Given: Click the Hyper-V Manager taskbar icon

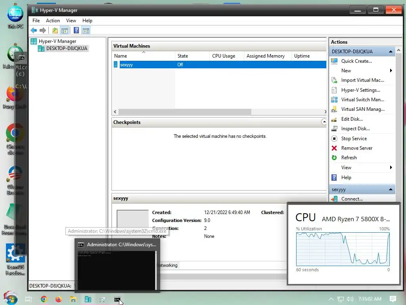Looking at the screenshot, I should 88,299.
